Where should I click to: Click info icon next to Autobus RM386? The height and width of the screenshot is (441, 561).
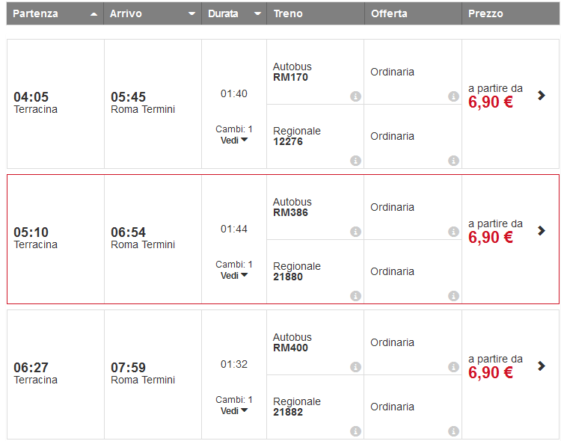point(355,232)
